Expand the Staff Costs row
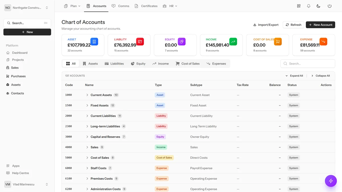Screen dimensions: 342x192 (87, 168)
